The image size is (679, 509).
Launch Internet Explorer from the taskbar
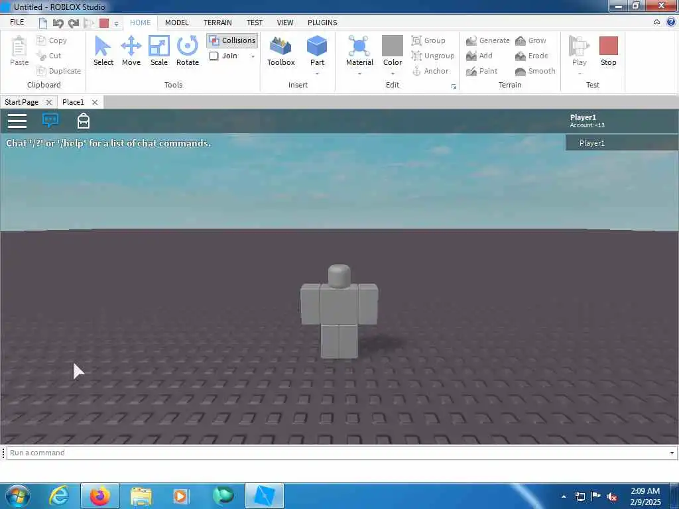point(59,496)
